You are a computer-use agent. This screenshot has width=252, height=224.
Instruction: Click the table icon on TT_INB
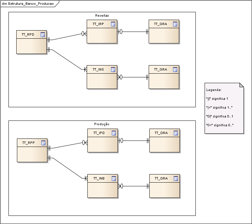click(113, 179)
